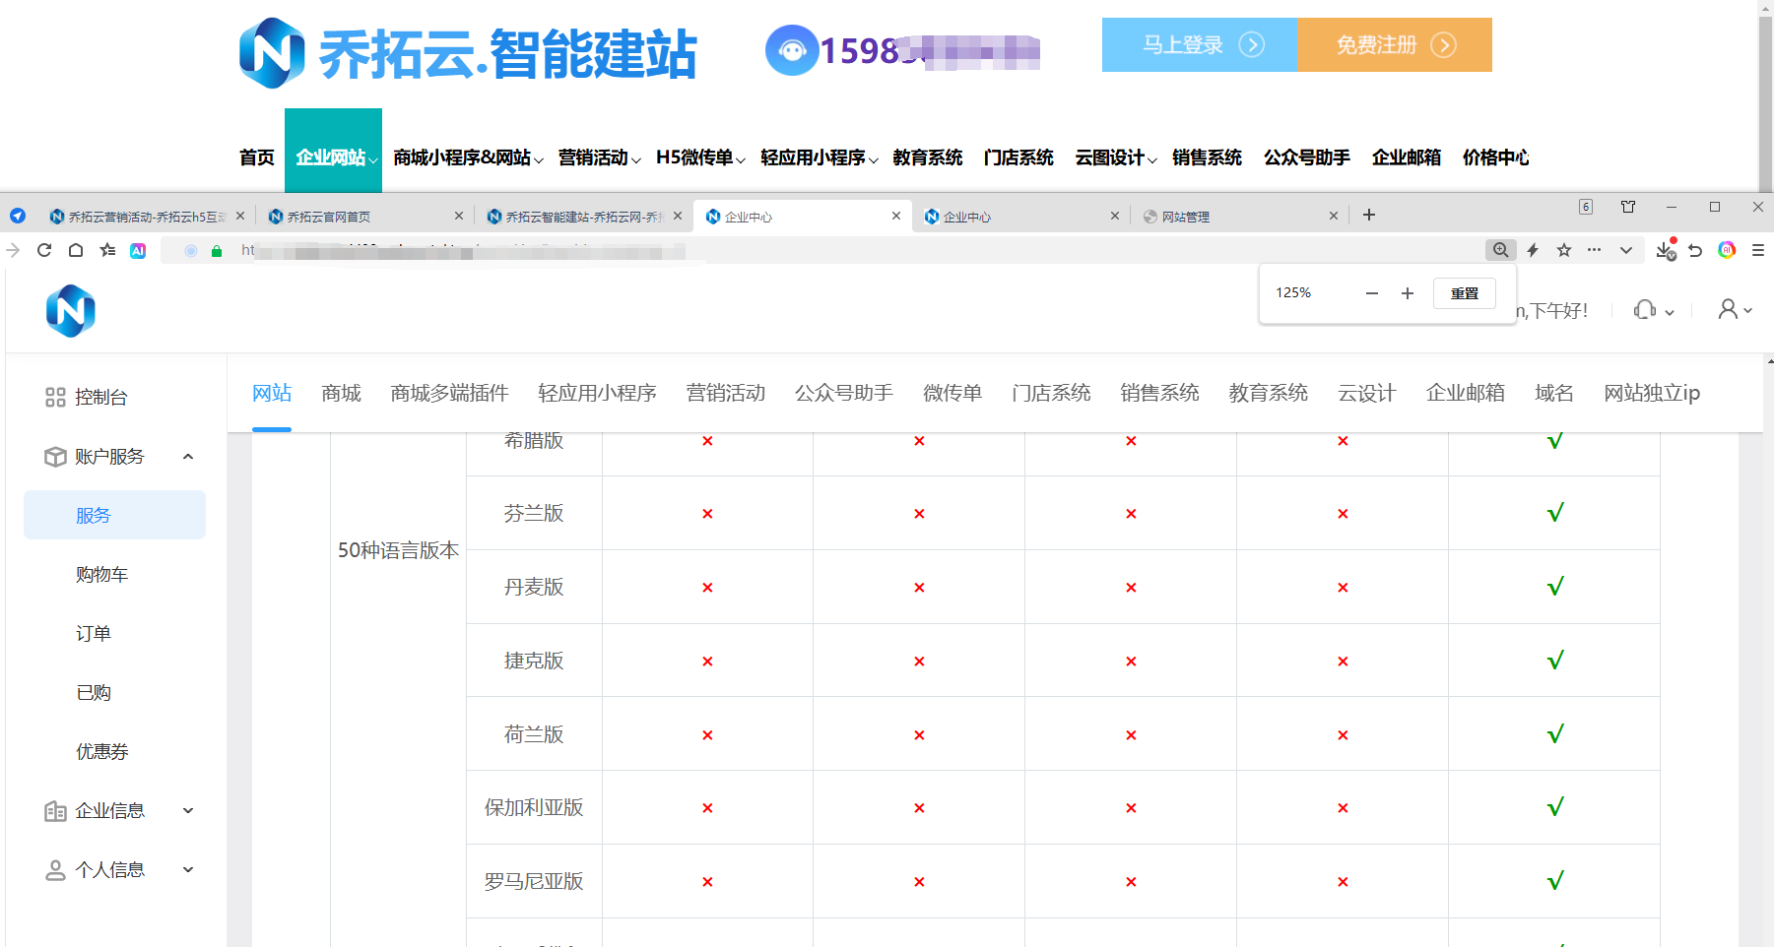Switch to the 商城 product tab
The image size is (1774, 947).
coord(341,393)
